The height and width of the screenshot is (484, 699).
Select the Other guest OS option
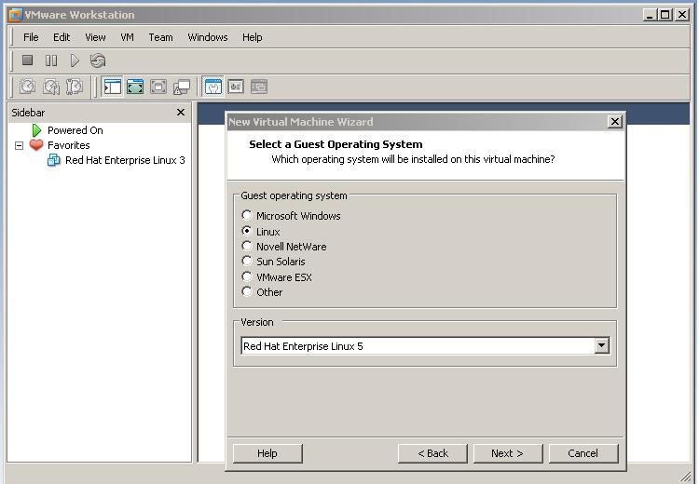coord(247,291)
